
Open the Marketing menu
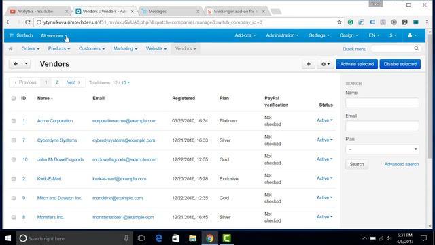125,48
